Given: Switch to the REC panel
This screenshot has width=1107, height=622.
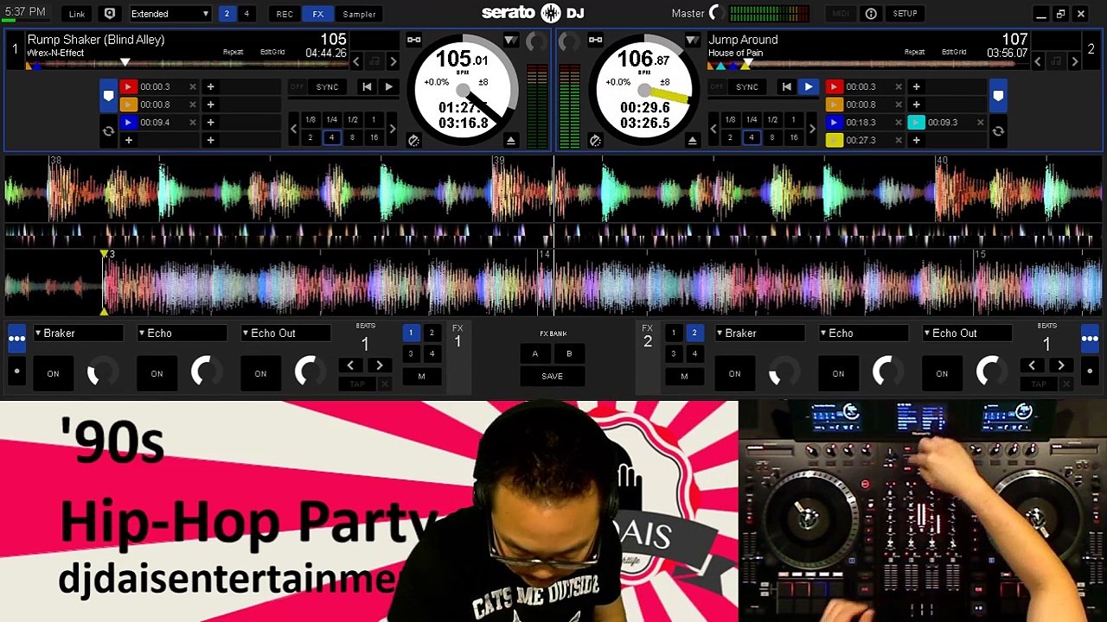Looking at the screenshot, I should (x=285, y=14).
